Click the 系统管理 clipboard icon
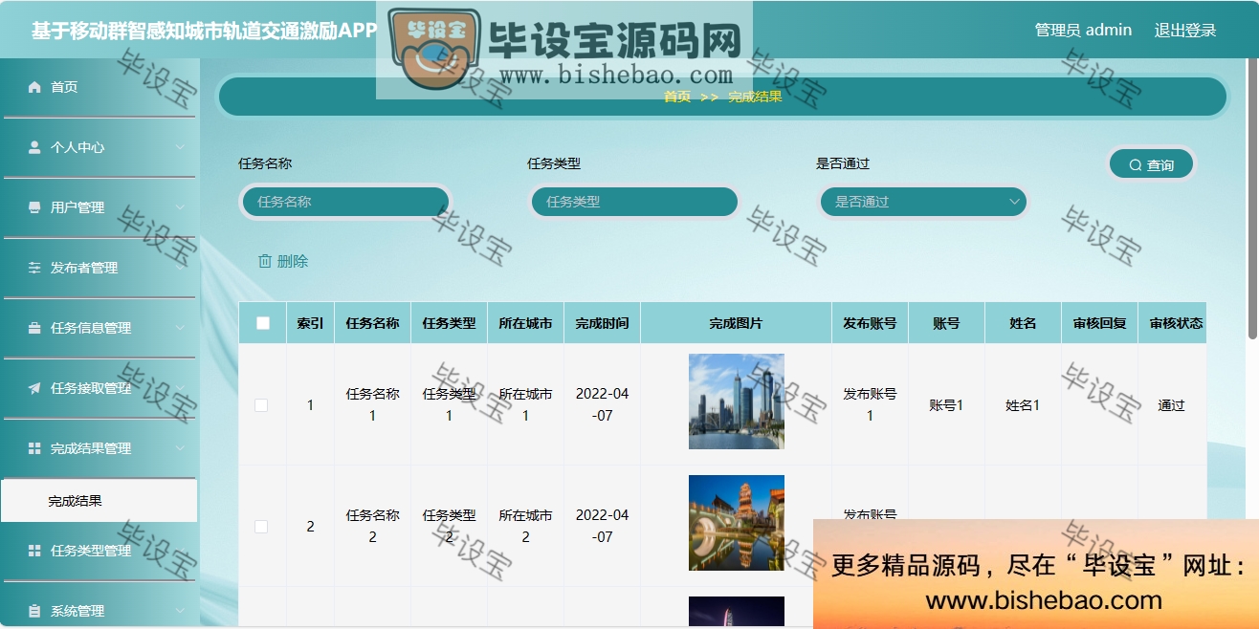This screenshot has height=629, width=1259. (35, 611)
